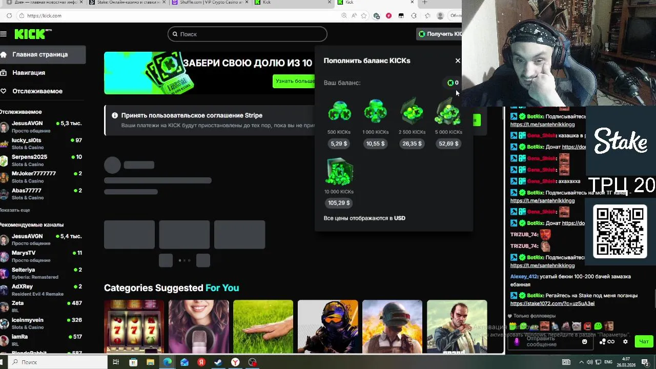
Task: Buy 2 500 KICKs for 26,35 $
Action: coord(412,143)
